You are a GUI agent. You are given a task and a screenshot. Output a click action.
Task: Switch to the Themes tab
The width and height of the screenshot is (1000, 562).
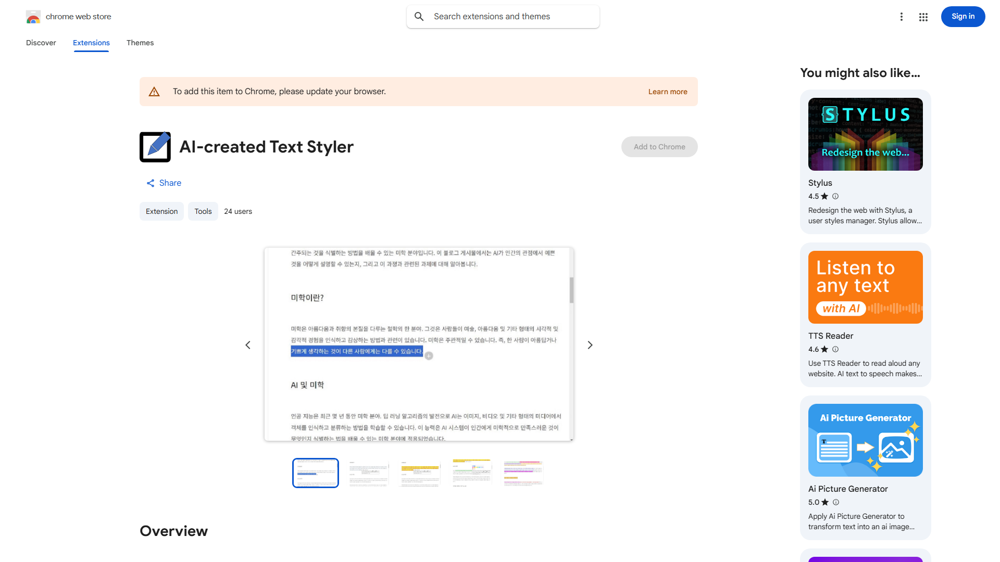click(x=140, y=43)
